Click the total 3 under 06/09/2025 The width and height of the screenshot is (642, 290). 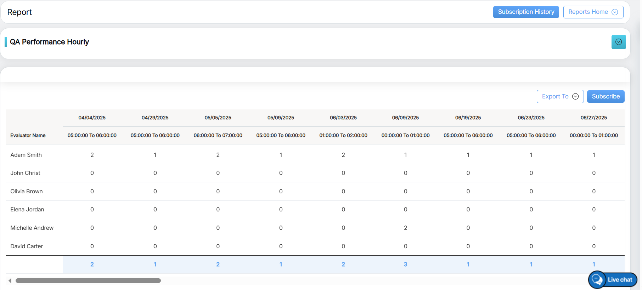(405, 265)
